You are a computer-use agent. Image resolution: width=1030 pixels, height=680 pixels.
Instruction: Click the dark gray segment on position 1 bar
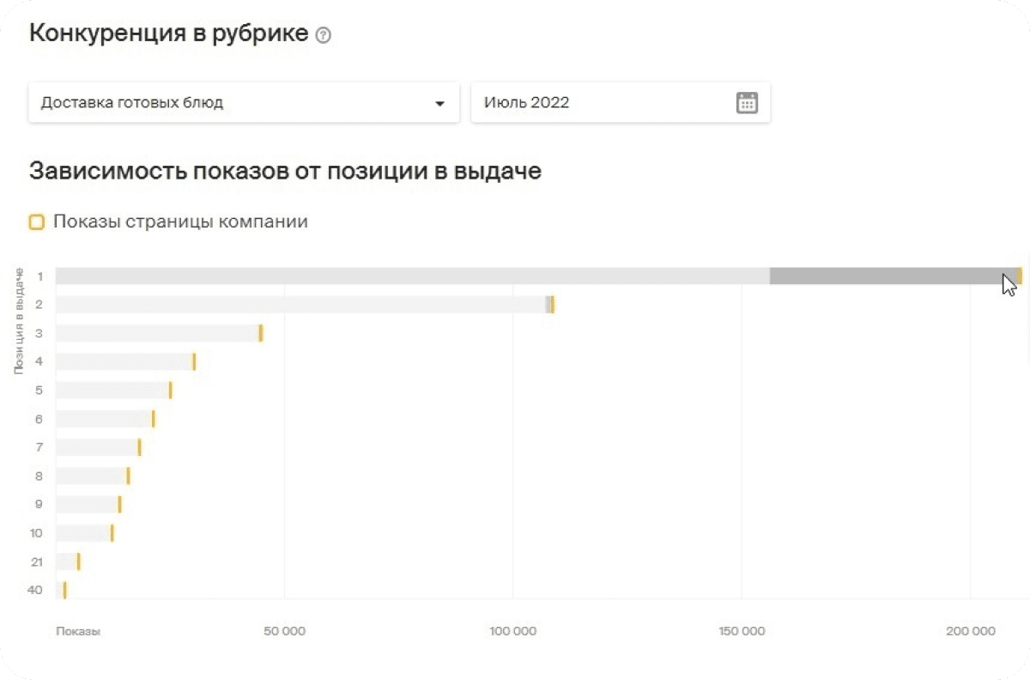click(x=893, y=276)
